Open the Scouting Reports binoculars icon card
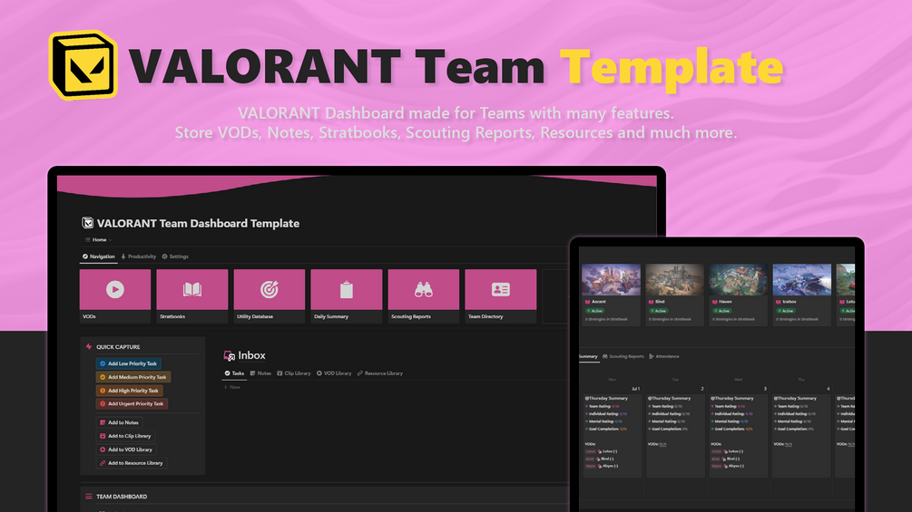The height and width of the screenshot is (512, 912). (x=424, y=295)
